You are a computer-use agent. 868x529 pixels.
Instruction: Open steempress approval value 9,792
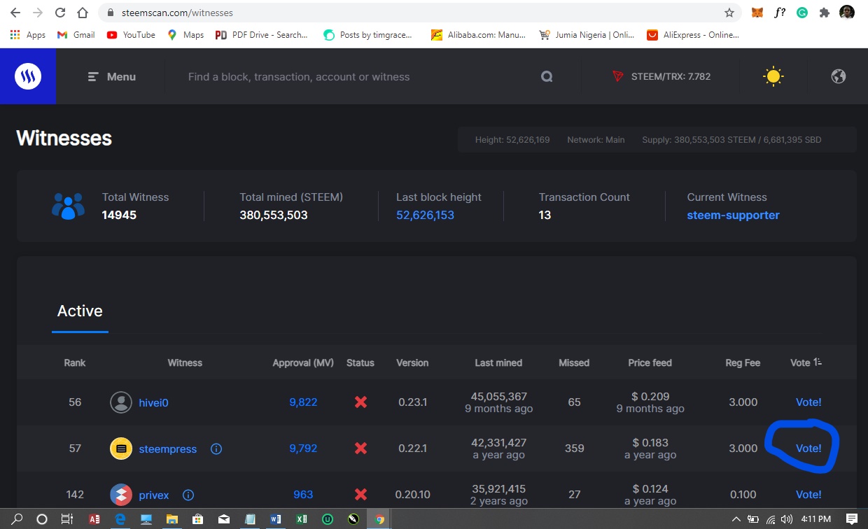coord(303,449)
